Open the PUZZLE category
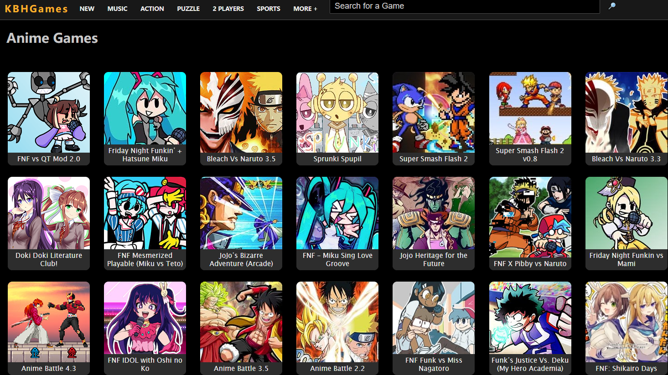This screenshot has height=375, width=668. pyautogui.click(x=188, y=9)
